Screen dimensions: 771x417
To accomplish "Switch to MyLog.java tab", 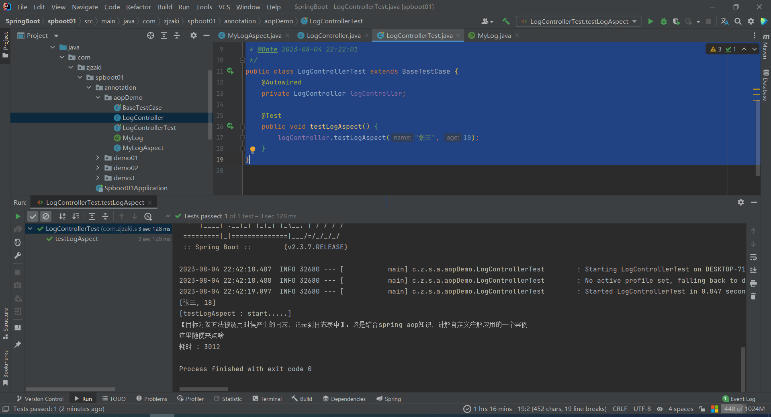I will tap(494, 35).
